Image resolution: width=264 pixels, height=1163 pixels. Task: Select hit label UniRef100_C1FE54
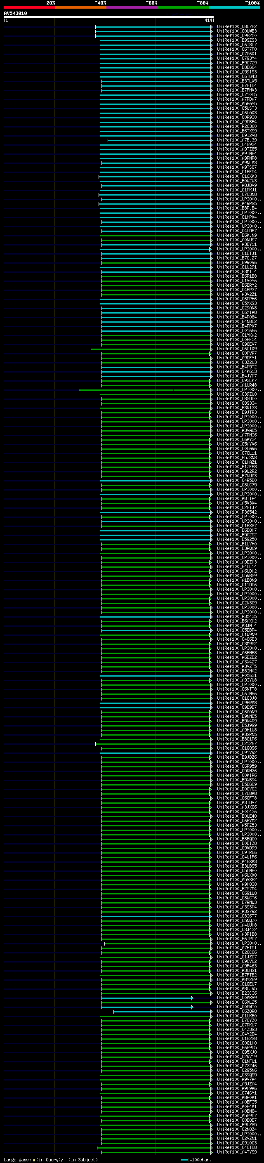[237, 172]
